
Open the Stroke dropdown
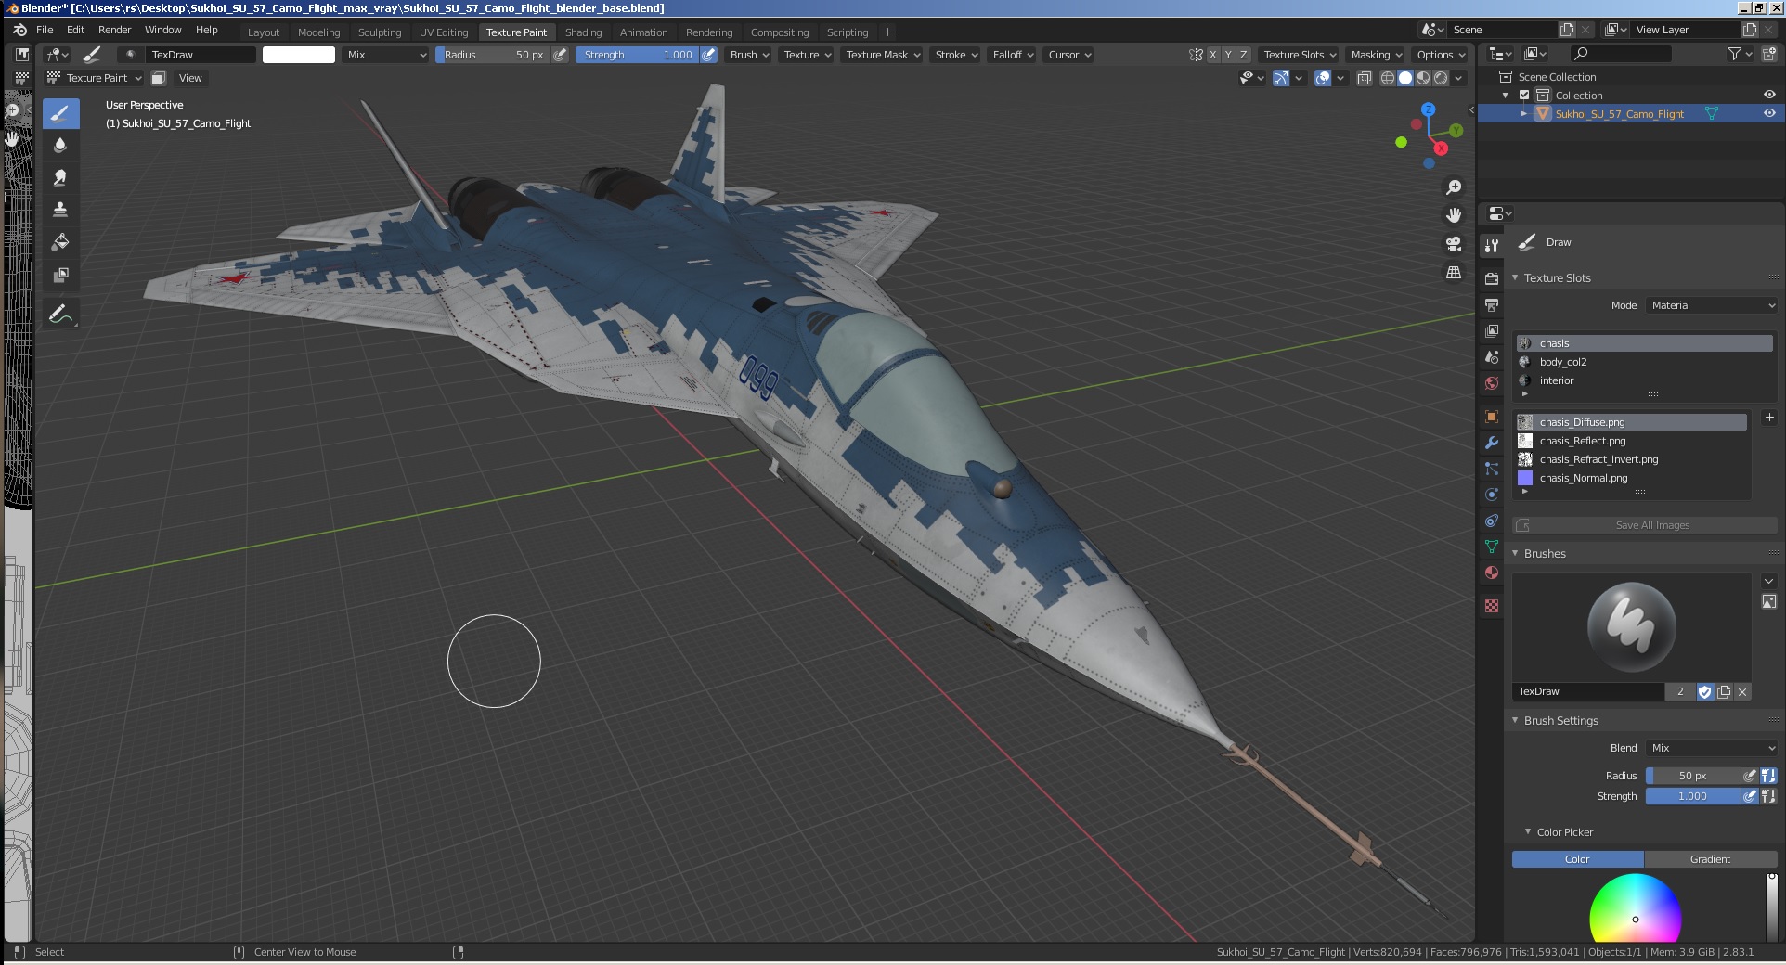click(x=956, y=55)
